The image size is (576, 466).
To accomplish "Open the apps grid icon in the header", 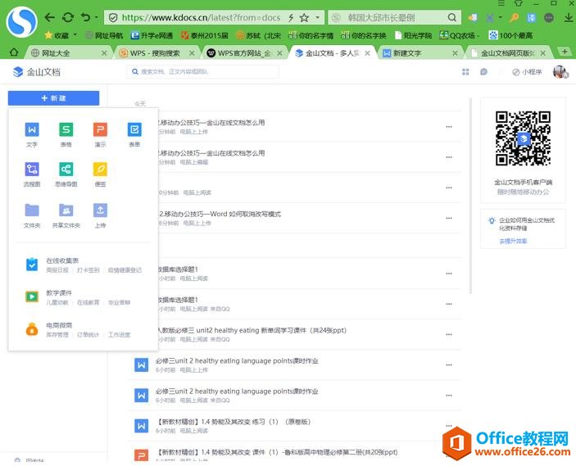I will pos(465,71).
